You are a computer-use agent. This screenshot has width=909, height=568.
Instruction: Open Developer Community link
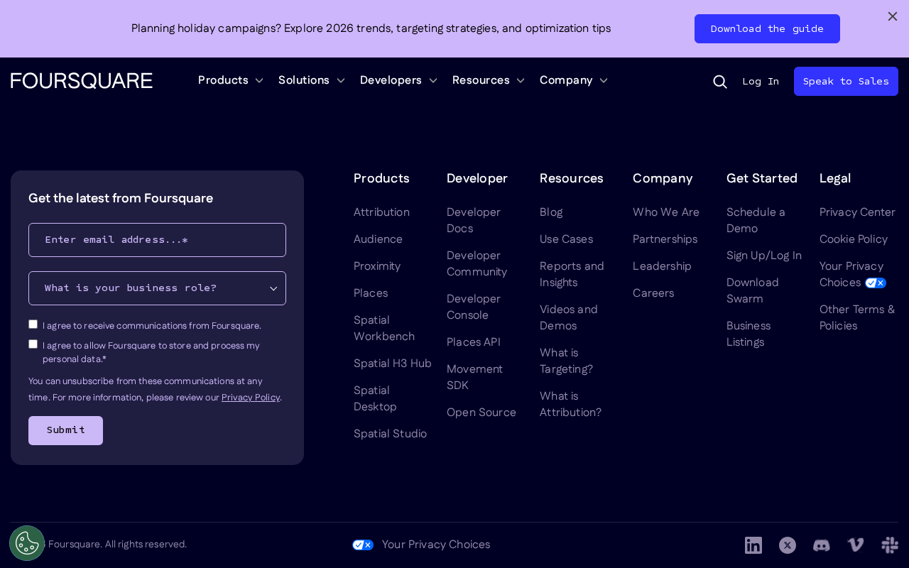(x=477, y=263)
